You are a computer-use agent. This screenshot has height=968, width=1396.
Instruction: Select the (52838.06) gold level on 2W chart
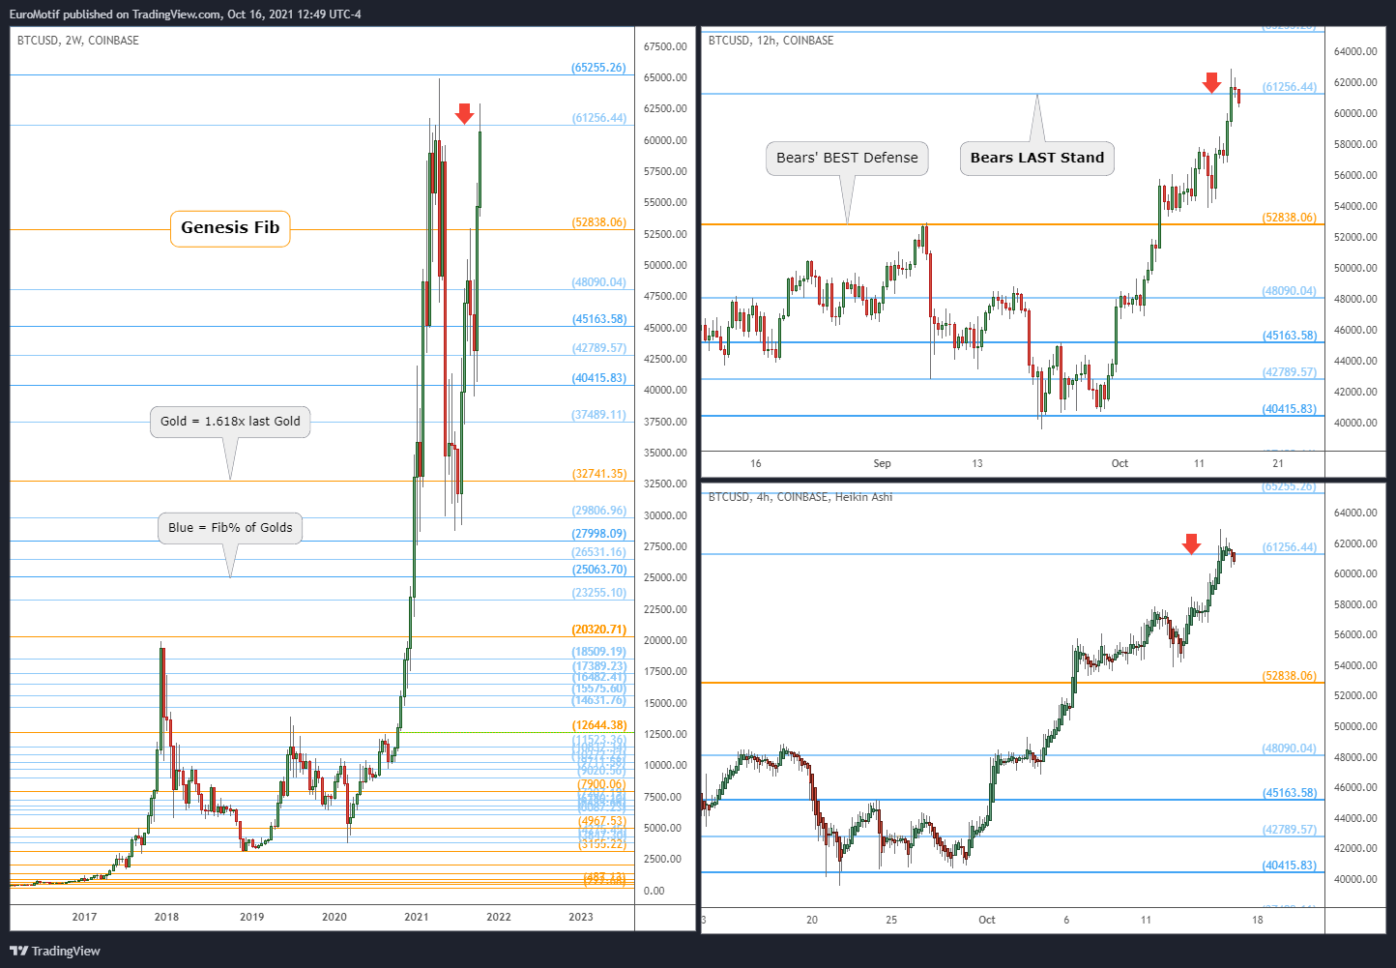pyautogui.click(x=599, y=222)
